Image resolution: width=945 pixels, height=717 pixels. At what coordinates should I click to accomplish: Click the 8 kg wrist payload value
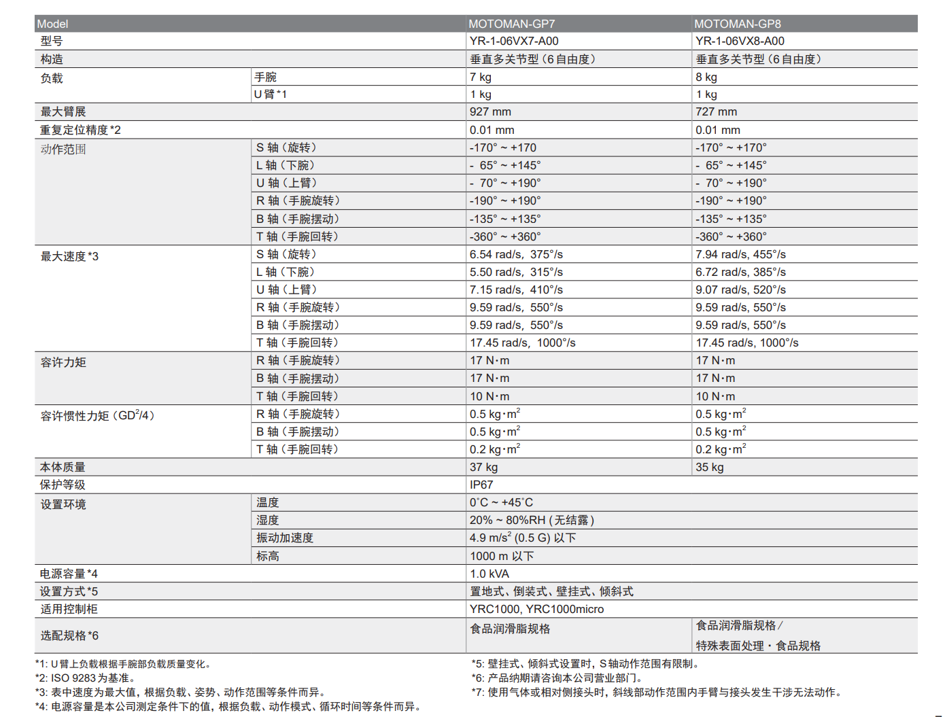[x=706, y=77]
